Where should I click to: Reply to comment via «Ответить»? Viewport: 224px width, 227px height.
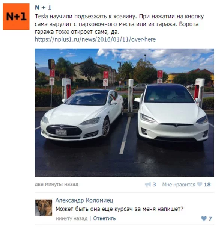104,218
